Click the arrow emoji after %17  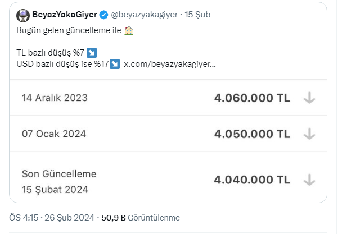[115, 63]
